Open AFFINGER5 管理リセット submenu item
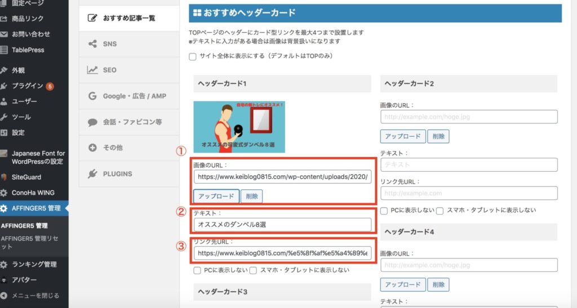577x308 pixels. 29,243
